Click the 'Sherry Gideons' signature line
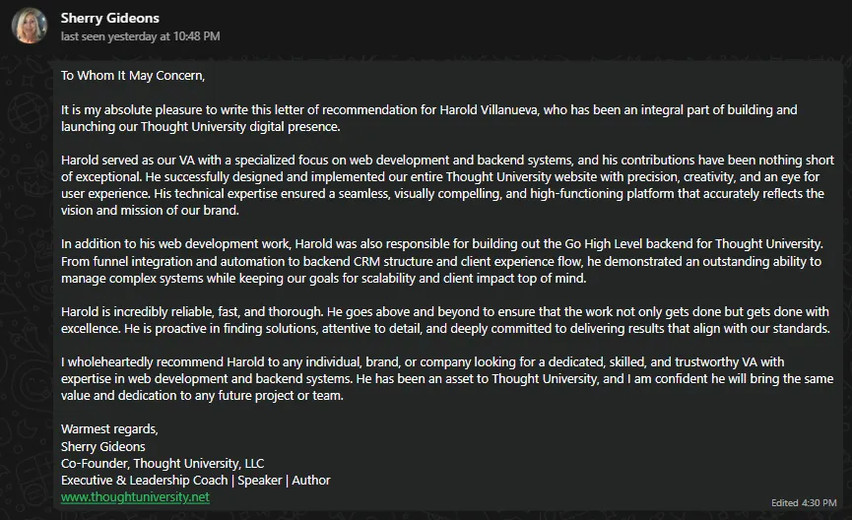 102,447
